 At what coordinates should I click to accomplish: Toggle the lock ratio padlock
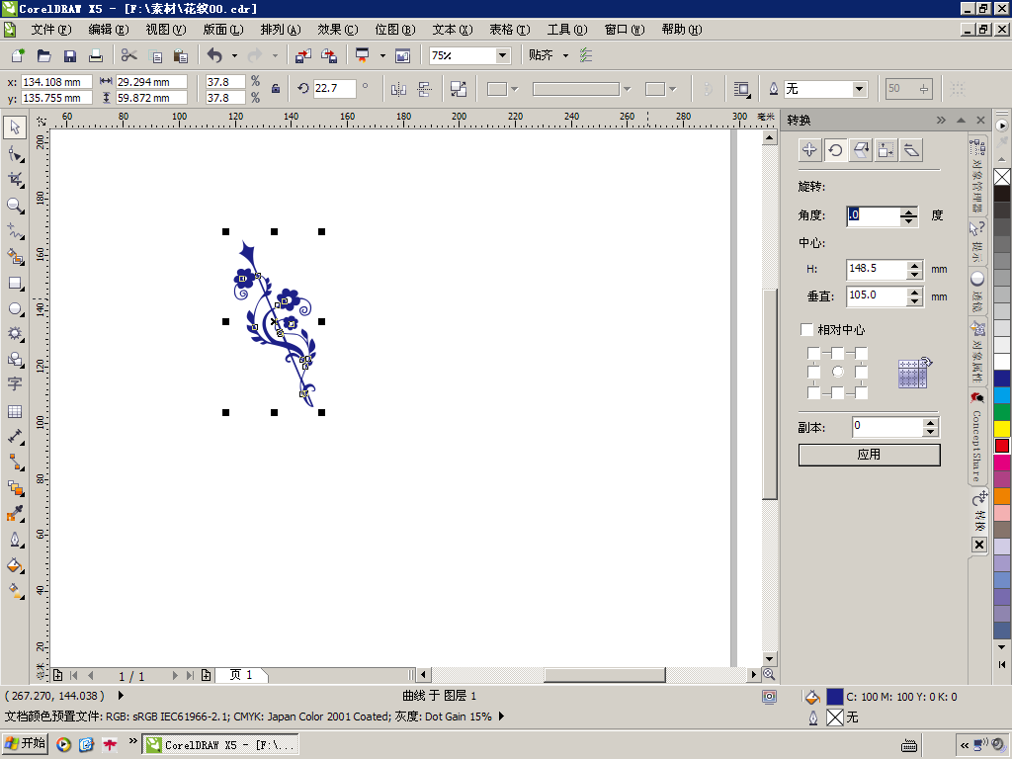276,89
